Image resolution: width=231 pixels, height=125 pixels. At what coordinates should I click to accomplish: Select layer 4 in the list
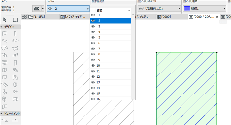(x=111, y=32)
